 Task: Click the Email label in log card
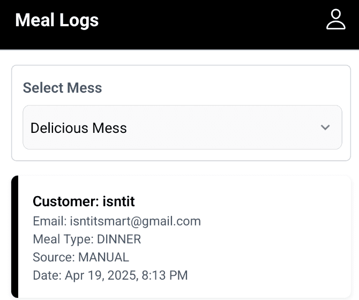(x=48, y=221)
